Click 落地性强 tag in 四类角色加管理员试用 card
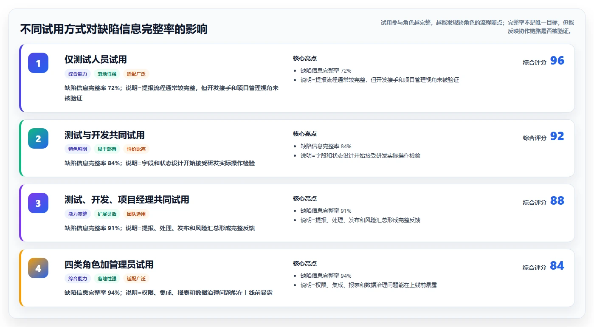Screen dimensions: 594x327 pyautogui.click(x=107, y=279)
